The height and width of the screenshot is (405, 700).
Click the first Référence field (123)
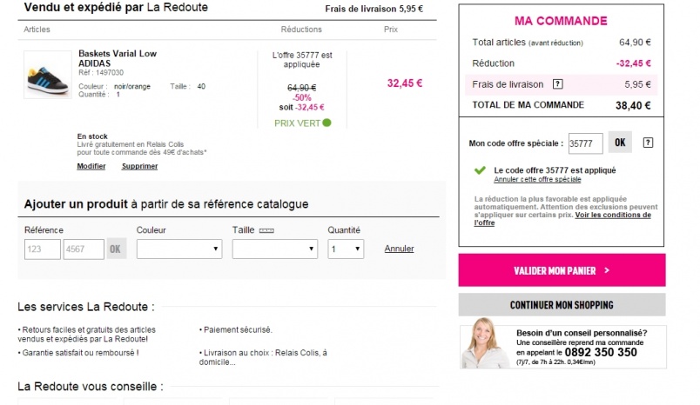43,249
